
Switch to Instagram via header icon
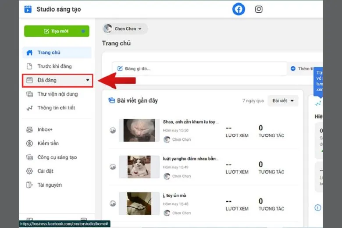[x=259, y=9]
